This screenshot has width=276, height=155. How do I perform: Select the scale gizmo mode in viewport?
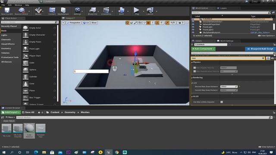(x=135, y=23)
